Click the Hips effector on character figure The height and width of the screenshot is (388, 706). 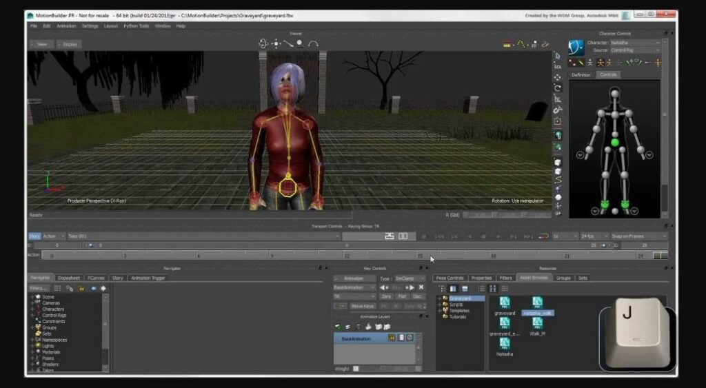(x=615, y=143)
